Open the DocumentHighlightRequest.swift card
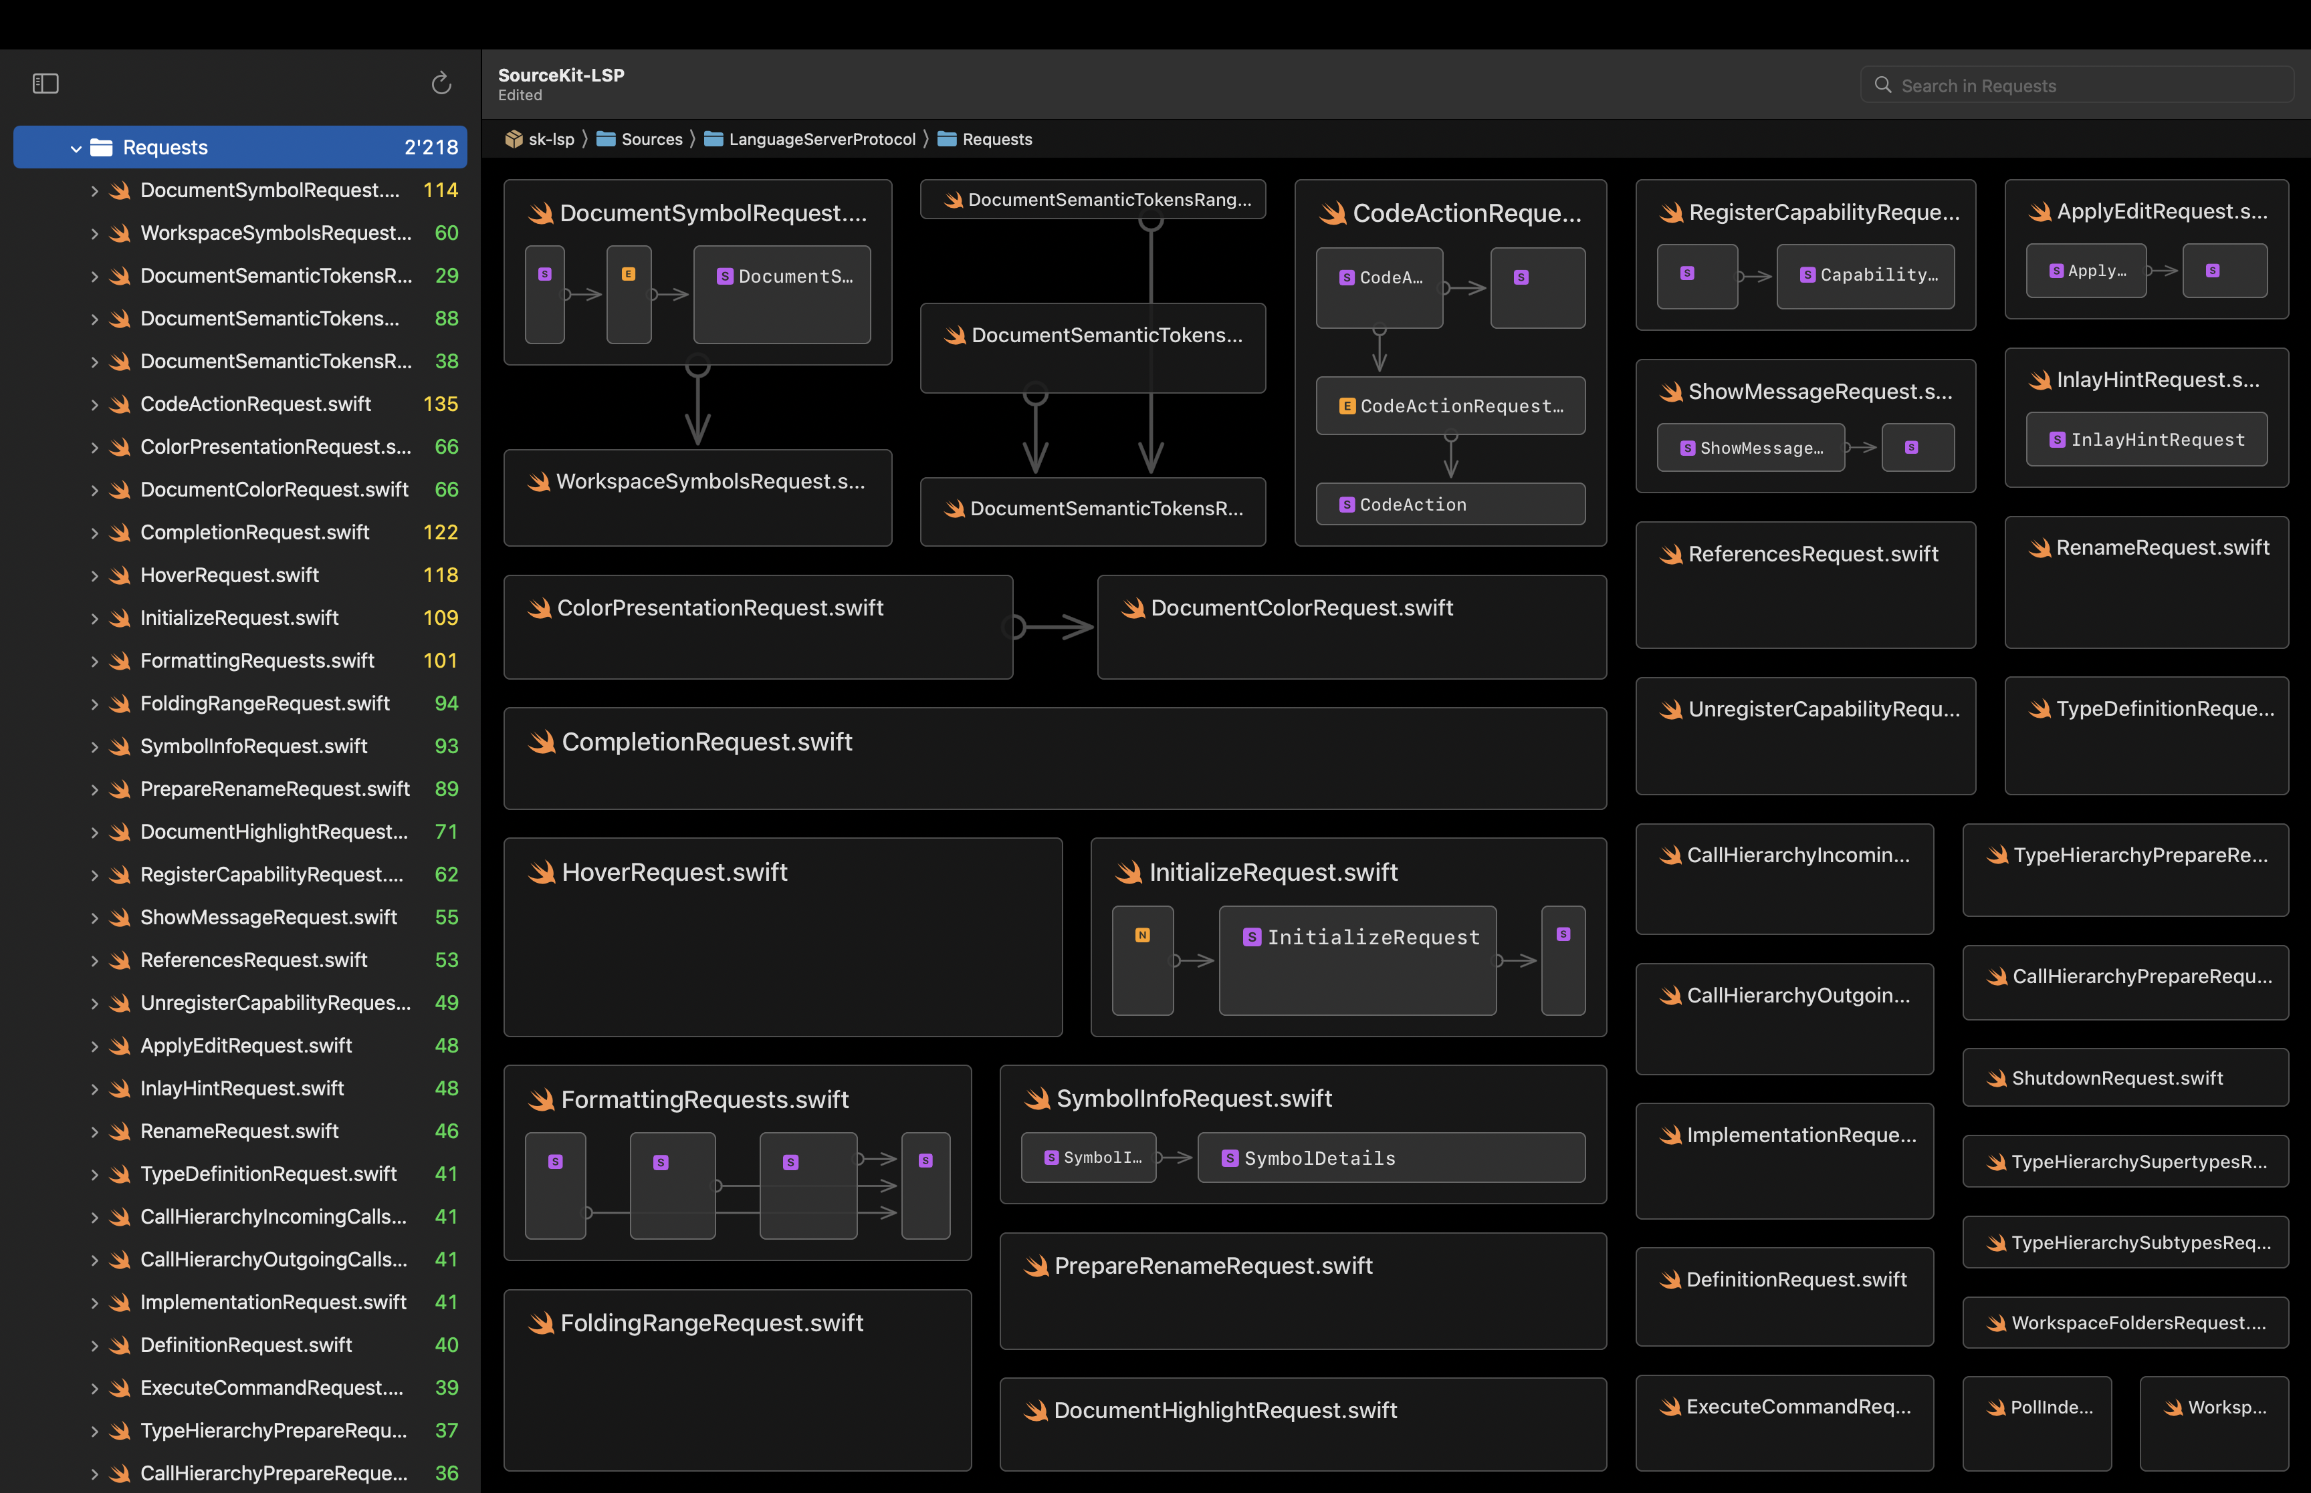This screenshot has height=1493, width=2311. (1303, 1424)
